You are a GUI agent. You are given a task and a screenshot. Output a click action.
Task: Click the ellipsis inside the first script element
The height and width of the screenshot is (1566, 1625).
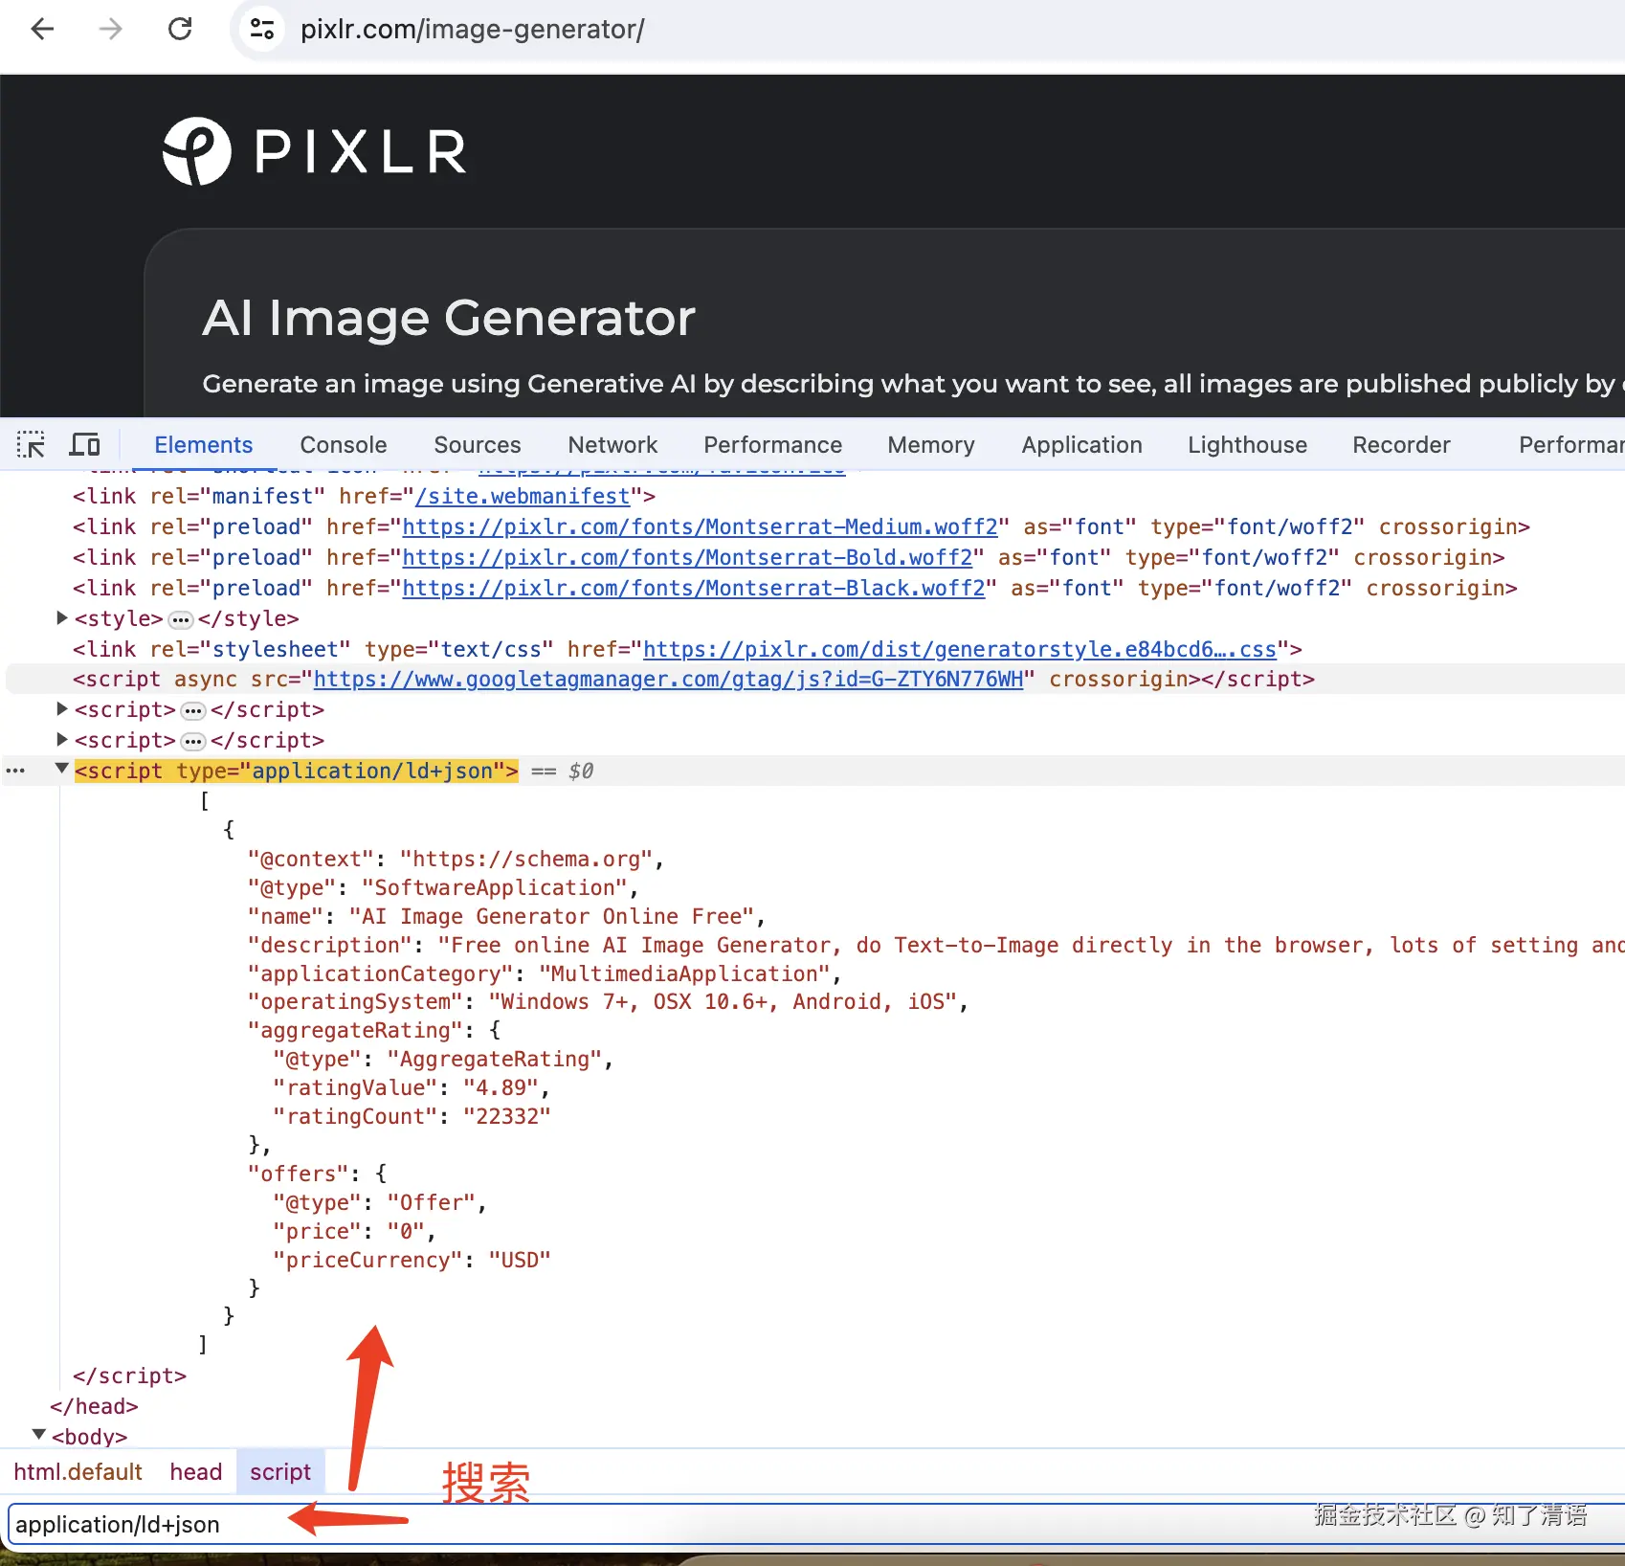[x=193, y=711]
